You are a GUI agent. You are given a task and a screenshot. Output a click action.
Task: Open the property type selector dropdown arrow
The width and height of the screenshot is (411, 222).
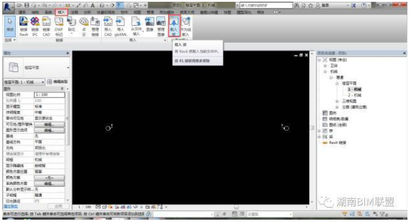68,67
